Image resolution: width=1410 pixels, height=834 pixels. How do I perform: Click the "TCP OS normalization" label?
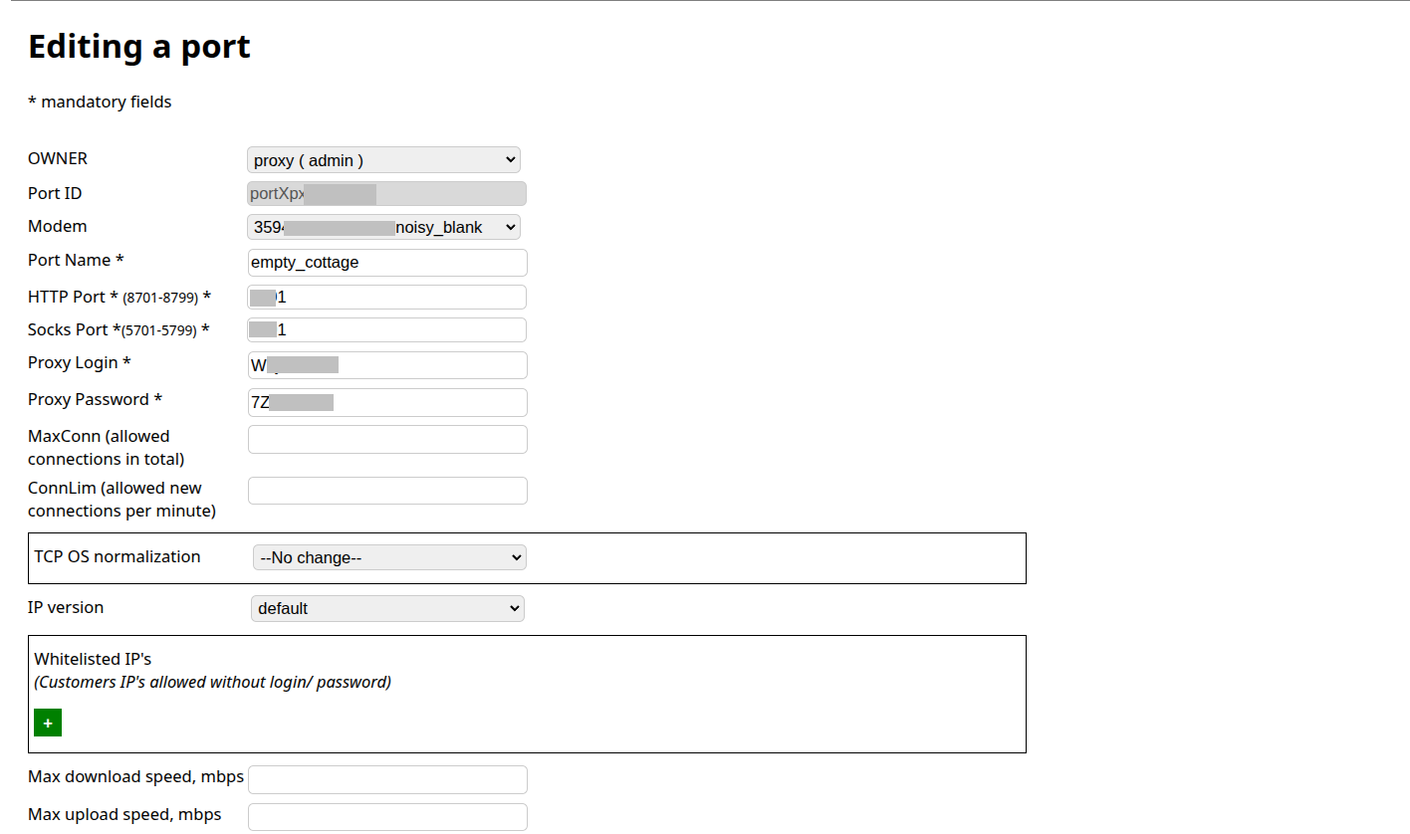(x=117, y=556)
